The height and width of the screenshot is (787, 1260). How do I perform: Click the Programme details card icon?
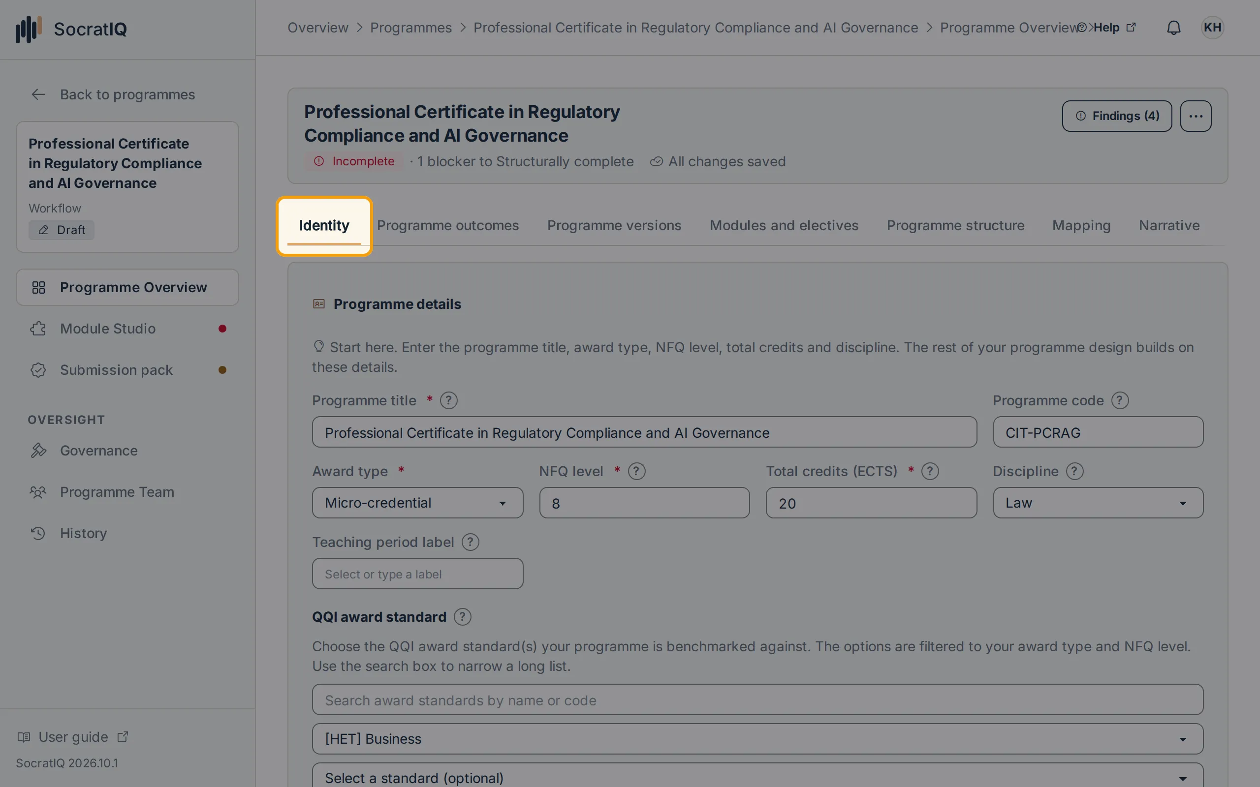pos(318,303)
